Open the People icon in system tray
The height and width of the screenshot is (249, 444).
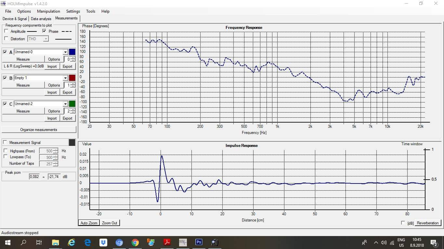click(364, 242)
